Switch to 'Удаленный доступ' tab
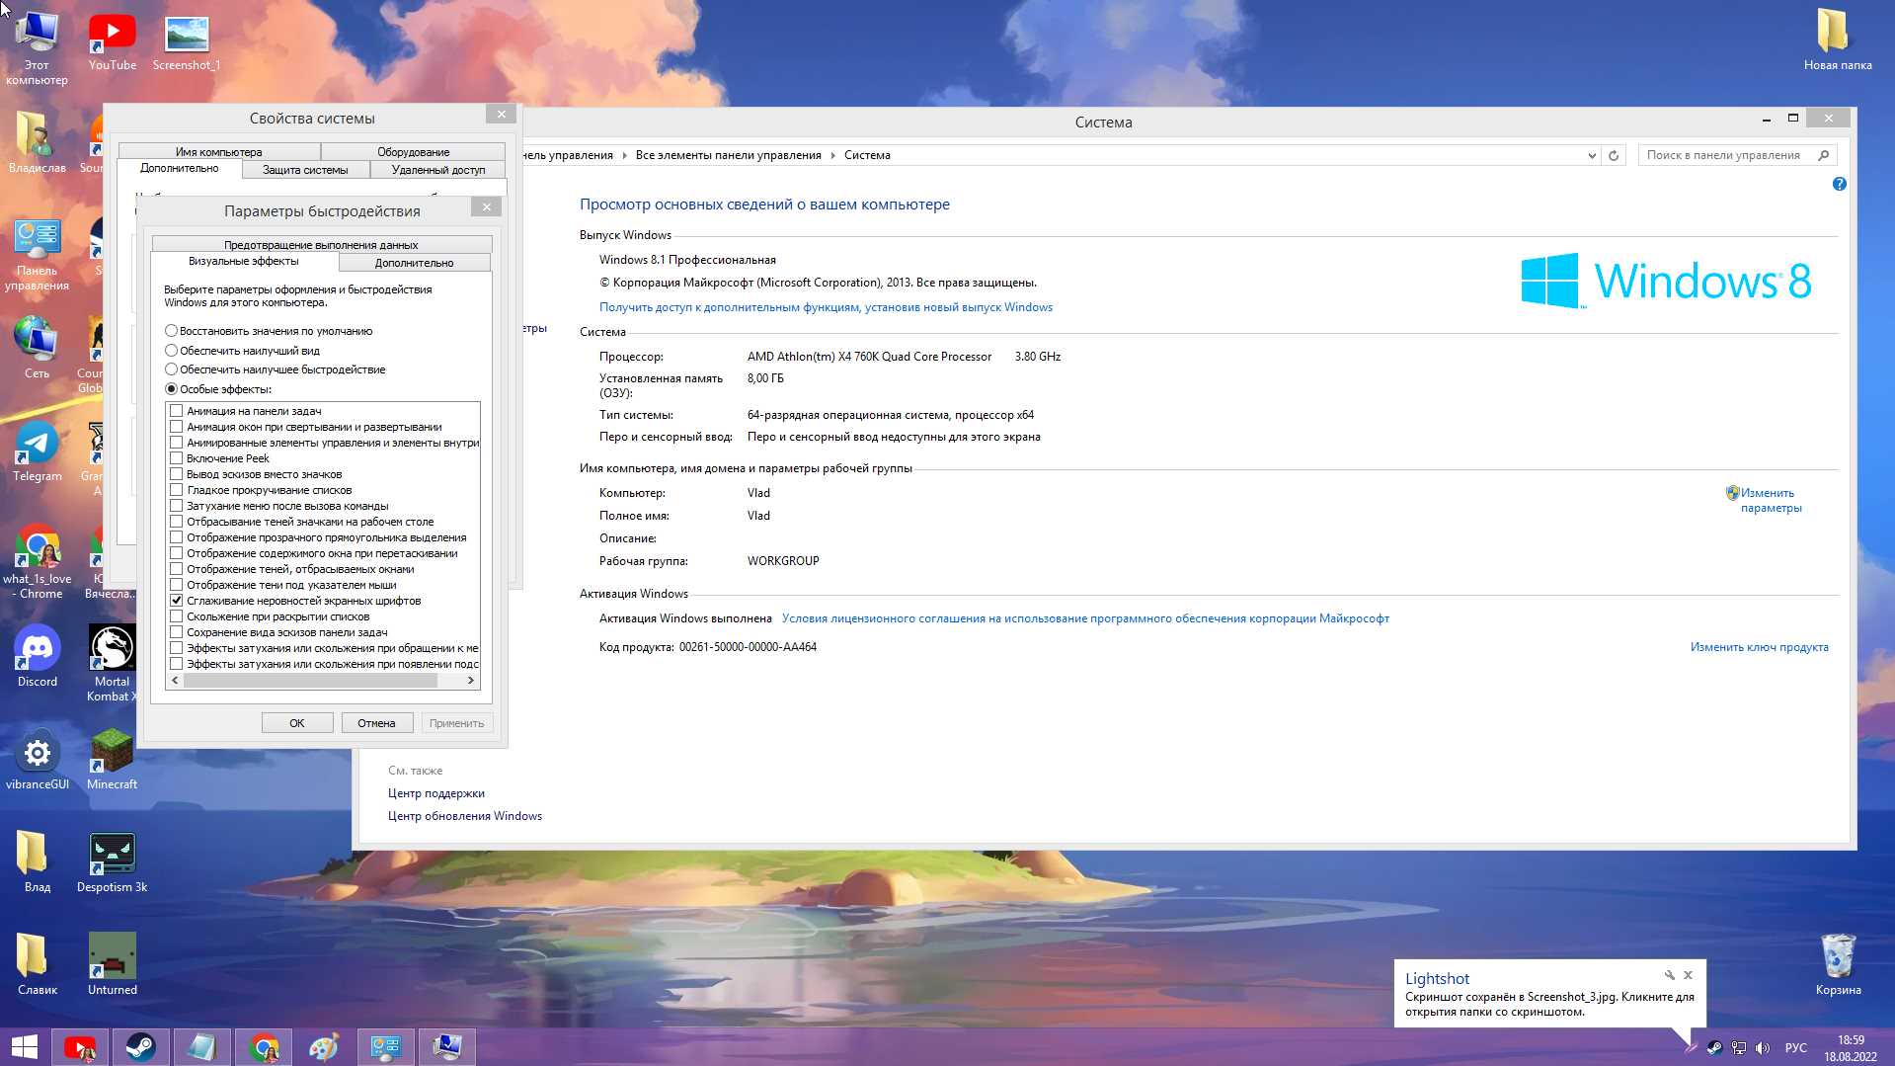Screen dimensions: 1895x1066 point(438,170)
